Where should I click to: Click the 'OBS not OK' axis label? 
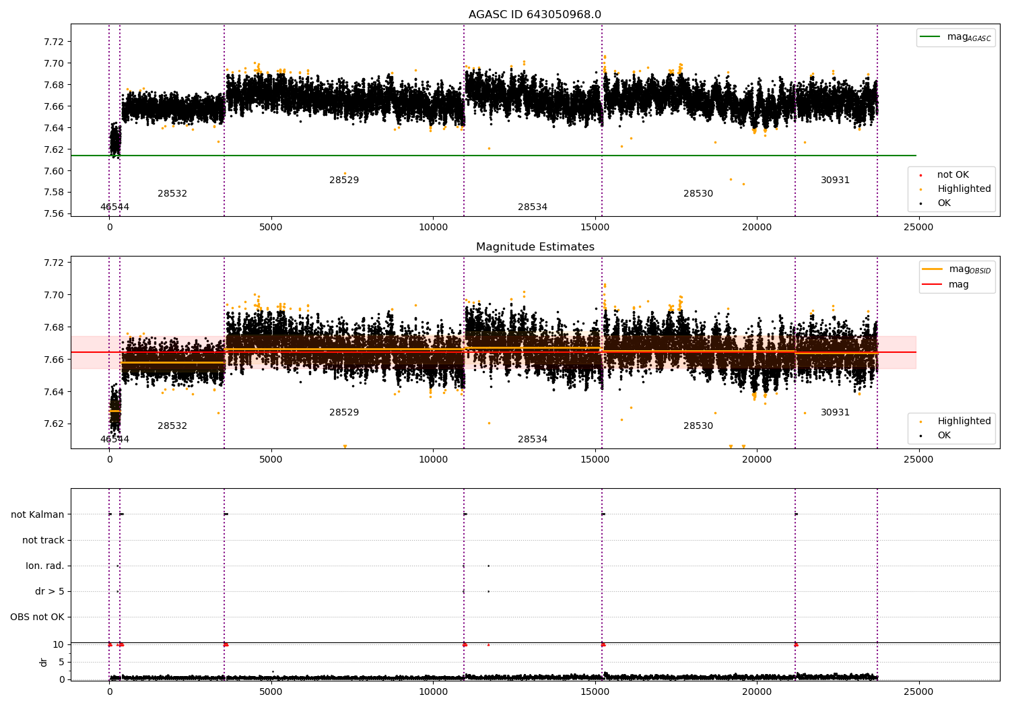[37, 617]
